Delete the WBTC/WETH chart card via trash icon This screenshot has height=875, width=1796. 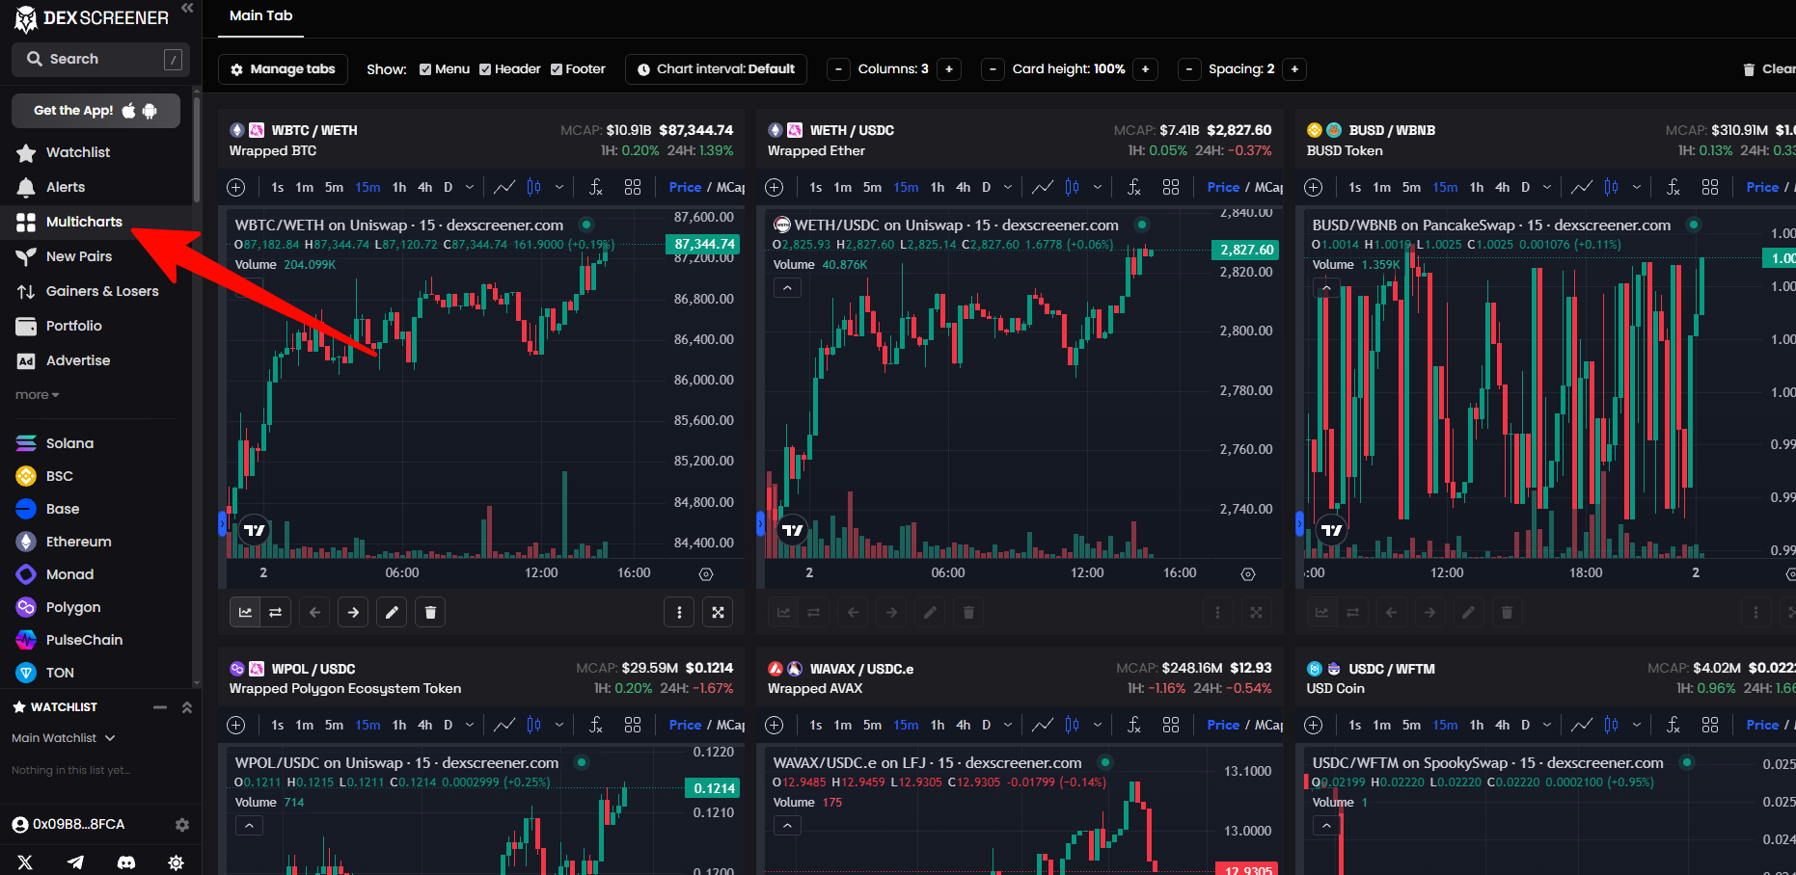click(x=430, y=612)
